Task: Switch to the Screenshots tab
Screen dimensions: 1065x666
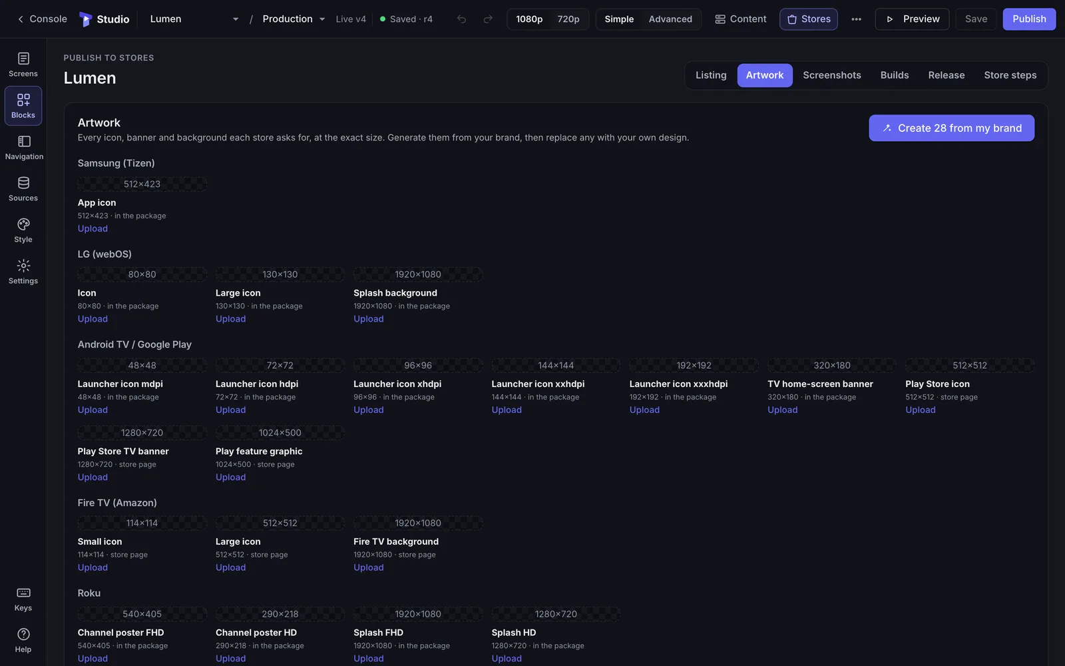Action: coord(832,75)
